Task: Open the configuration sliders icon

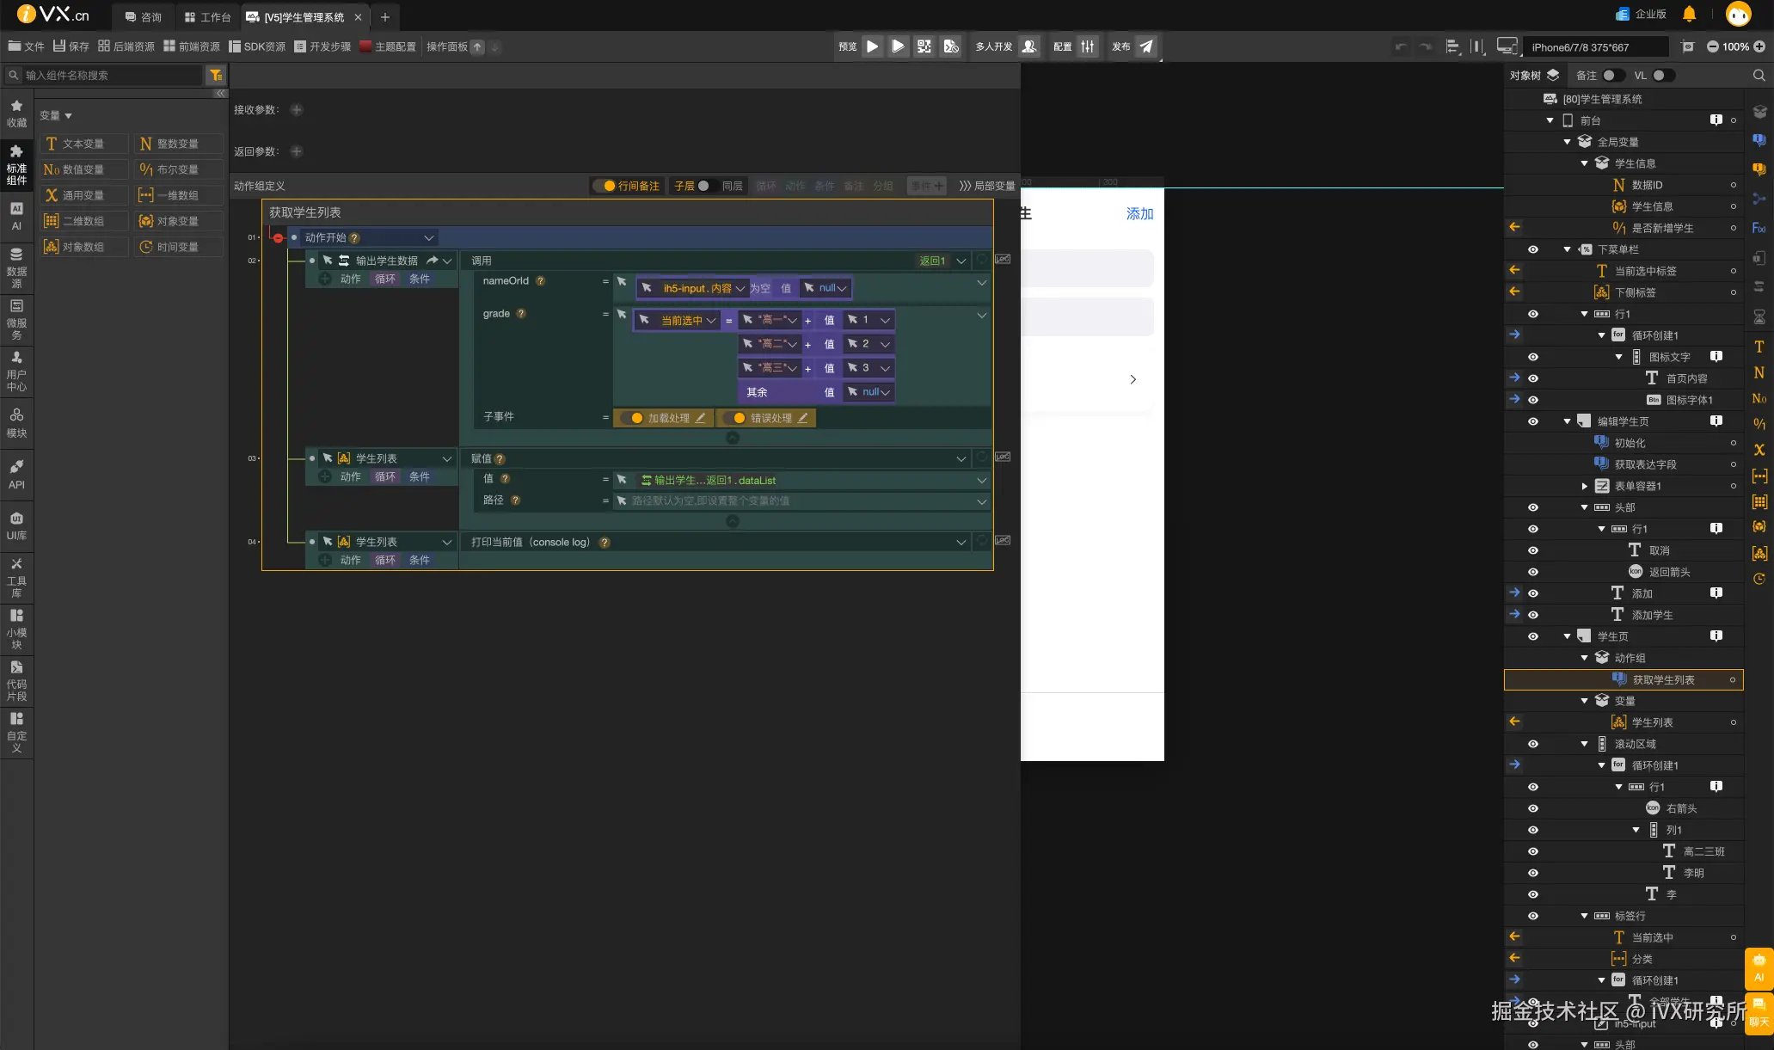Action: click(x=1088, y=46)
